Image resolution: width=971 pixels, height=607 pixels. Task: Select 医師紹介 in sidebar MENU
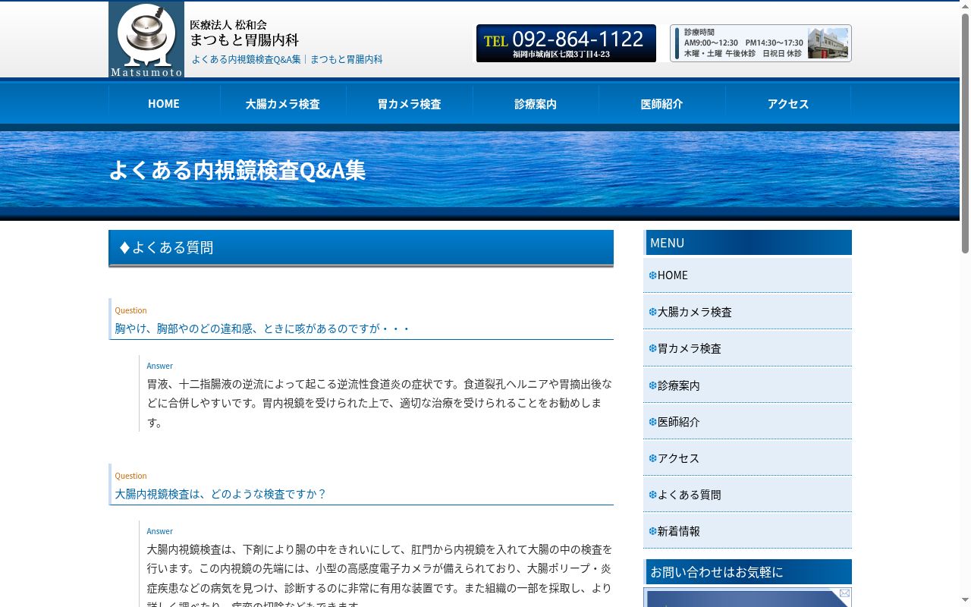coord(747,422)
